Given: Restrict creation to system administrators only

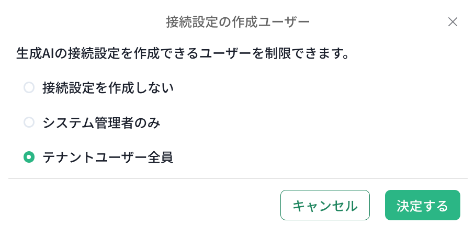Looking at the screenshot, I should point(29,122).
